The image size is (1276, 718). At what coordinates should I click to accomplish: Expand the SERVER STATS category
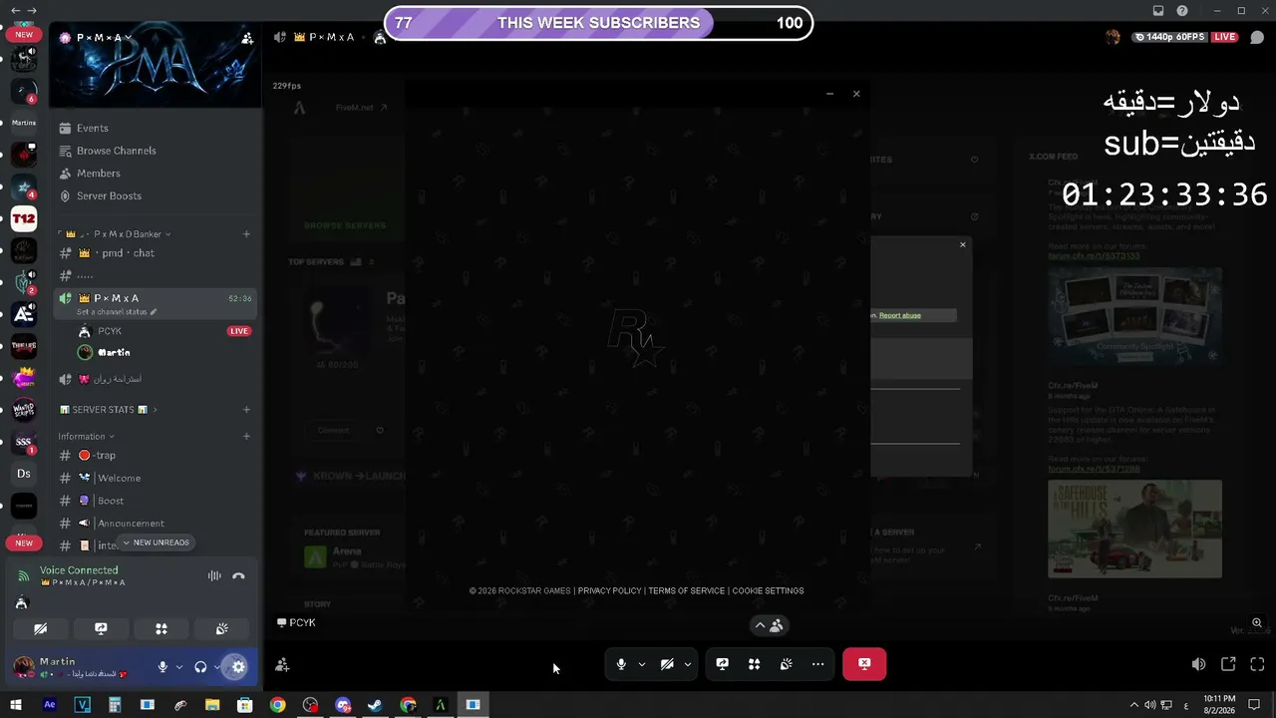coord(108,410)
